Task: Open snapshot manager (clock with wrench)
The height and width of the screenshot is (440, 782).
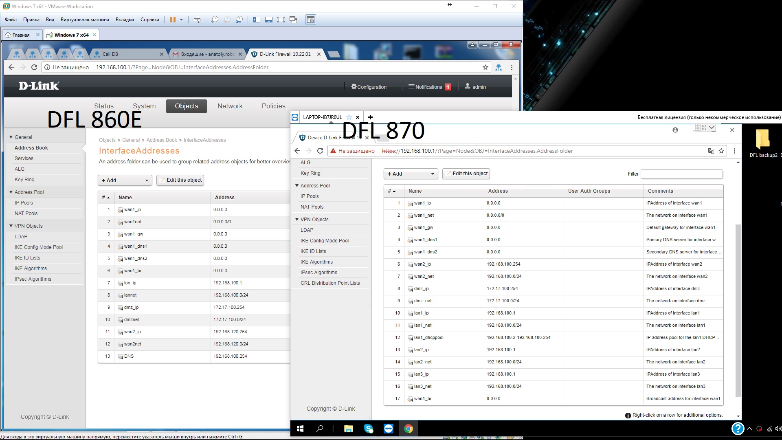Action: 239,20
